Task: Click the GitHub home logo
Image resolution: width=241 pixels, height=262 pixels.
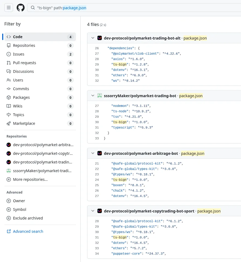Action: point(20,7)
